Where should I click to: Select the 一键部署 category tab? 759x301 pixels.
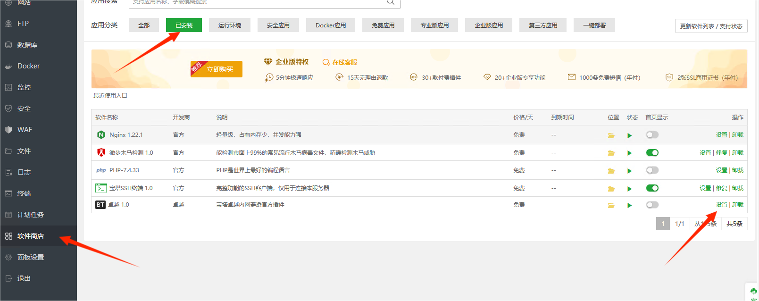594,25
